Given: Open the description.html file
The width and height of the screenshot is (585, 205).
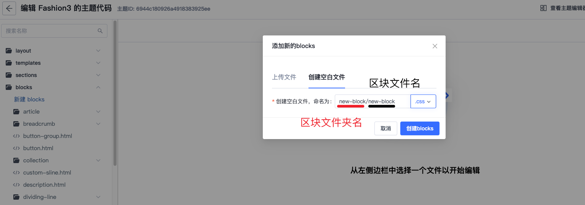Looking at the screenshot, I should pos(44,185).
